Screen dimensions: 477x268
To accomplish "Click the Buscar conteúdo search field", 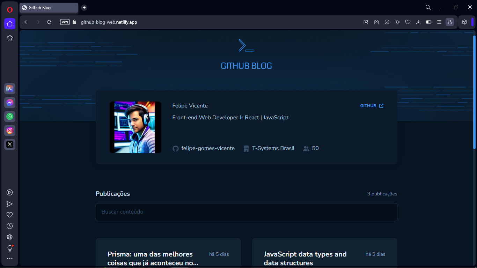I will [x=247, y=212].
